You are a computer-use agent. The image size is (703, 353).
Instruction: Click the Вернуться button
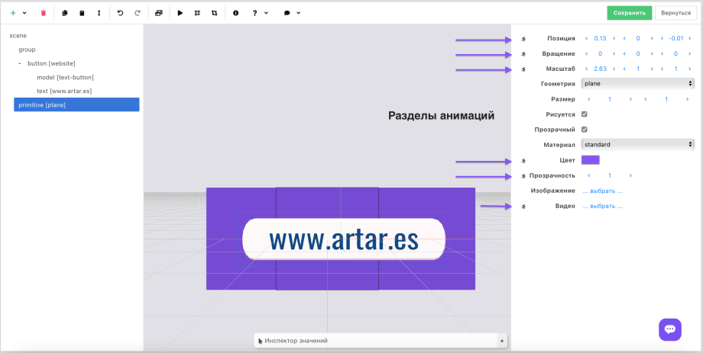[675, 13]
